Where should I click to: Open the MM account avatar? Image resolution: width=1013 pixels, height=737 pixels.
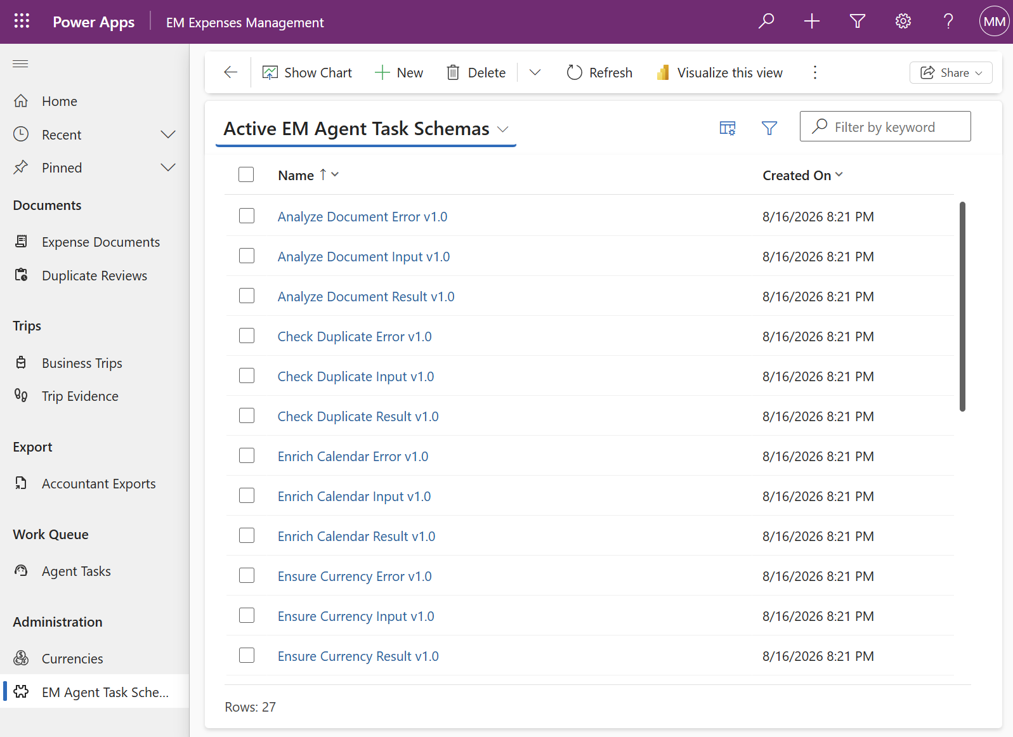point(994,22)
